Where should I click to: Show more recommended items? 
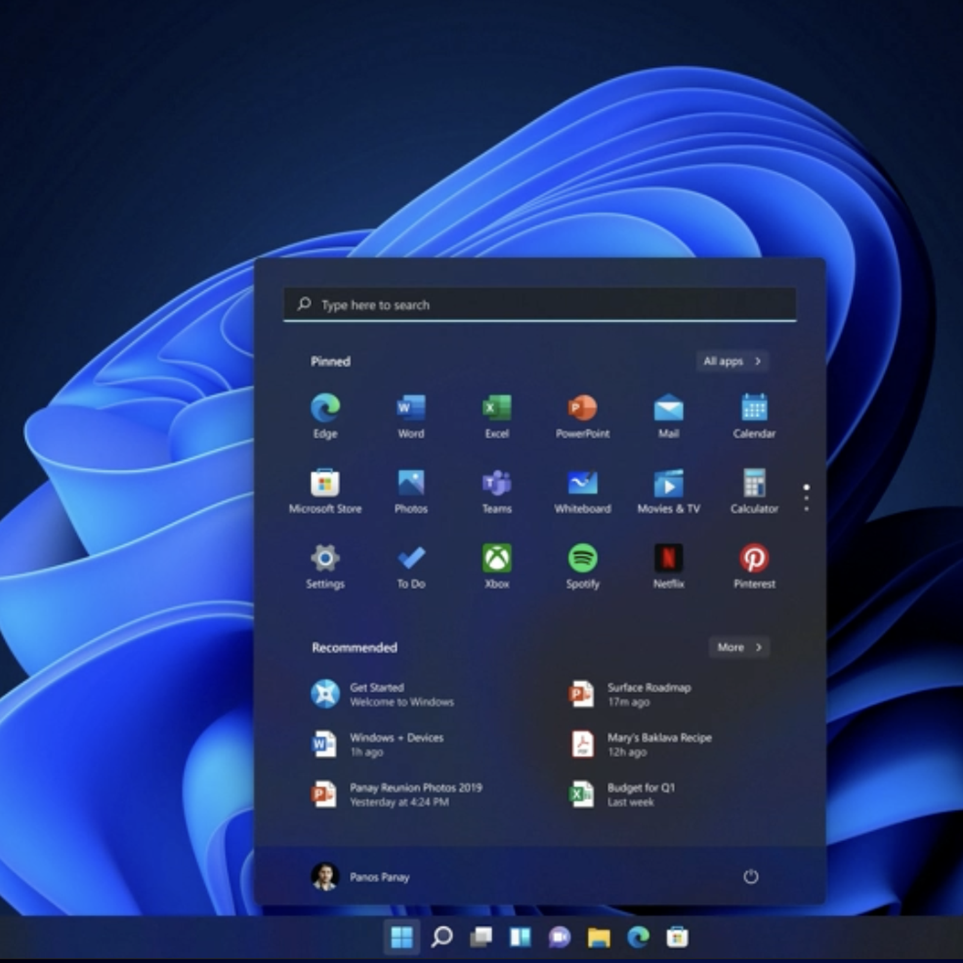(739, 647)
